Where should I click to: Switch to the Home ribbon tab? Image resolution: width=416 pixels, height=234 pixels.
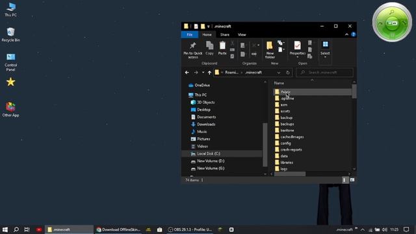pos(207,34)
